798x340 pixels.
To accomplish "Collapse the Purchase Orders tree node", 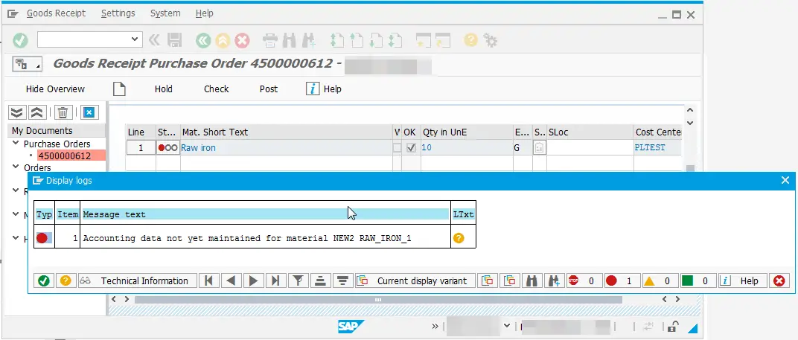I will click(16, 144).
